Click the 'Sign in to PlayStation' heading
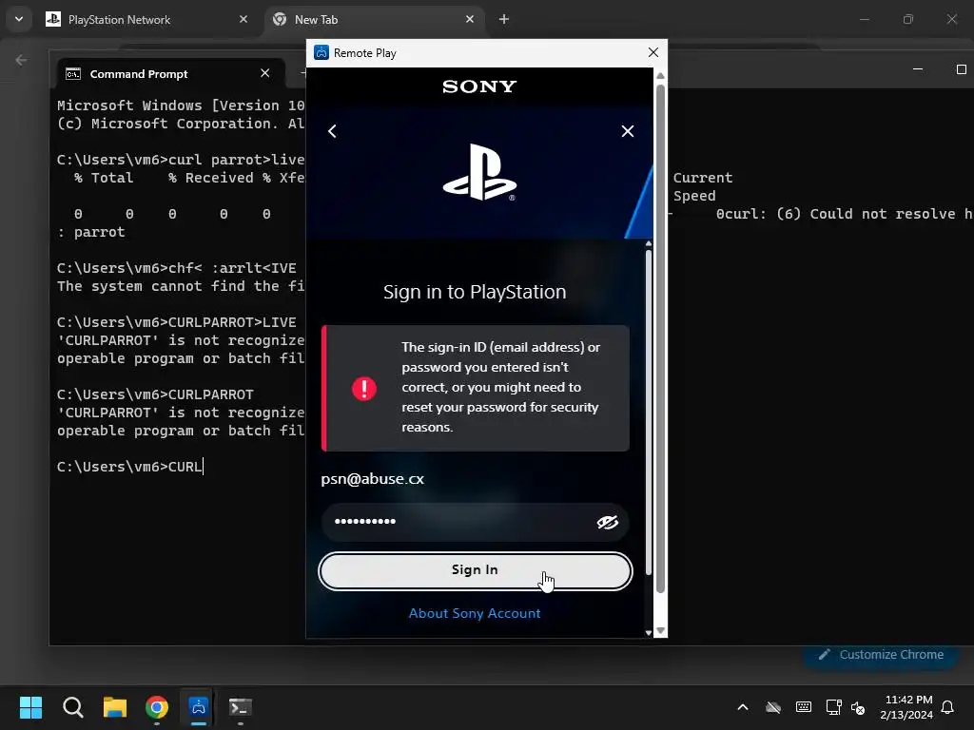 point(475,292)
